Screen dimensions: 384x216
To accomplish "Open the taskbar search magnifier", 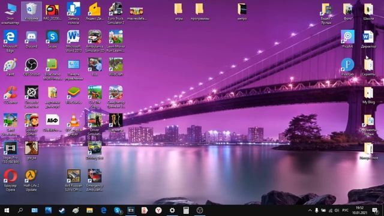I will point(20,211).
